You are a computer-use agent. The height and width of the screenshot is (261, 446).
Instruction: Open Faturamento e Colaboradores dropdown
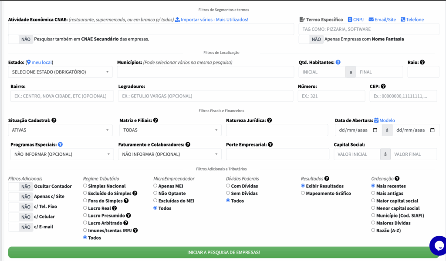tap(169, 154)
